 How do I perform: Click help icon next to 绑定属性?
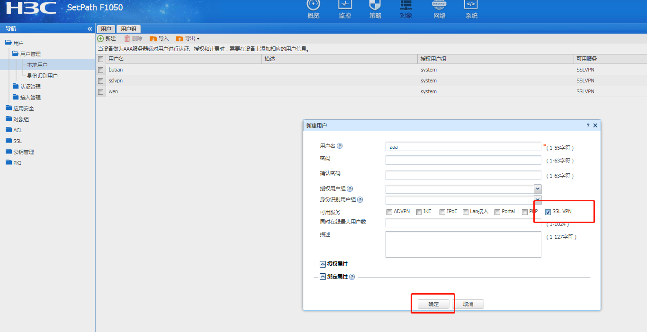[352, 277]
